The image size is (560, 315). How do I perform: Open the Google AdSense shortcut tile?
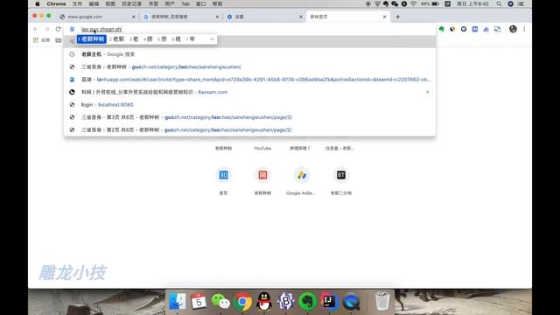pyautogui.click(x=302, y=175)
